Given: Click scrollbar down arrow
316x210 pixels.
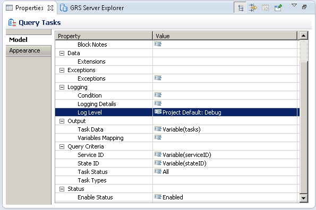Looking at the screenshot, I should click(x=303, y=198).
